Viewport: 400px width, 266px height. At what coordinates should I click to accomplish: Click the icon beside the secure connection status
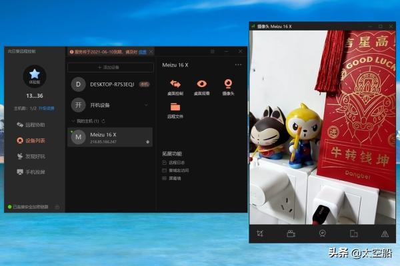point(57,207)
